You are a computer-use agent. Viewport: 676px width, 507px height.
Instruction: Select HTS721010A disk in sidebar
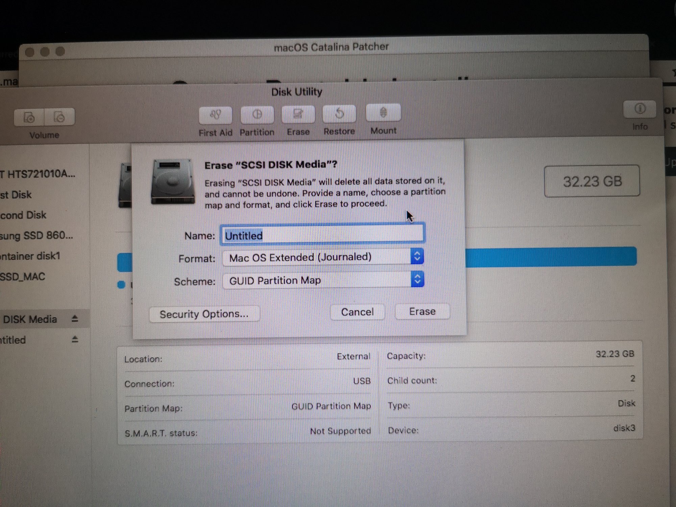[x=38, y=174]
